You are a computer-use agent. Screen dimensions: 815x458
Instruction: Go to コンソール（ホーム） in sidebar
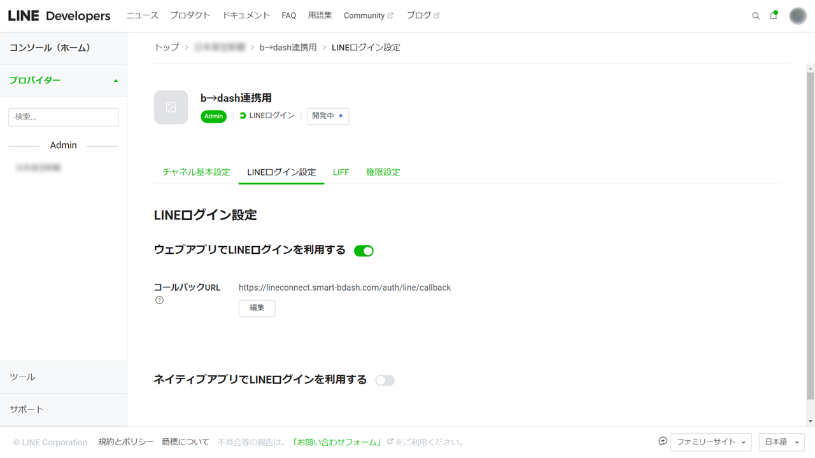click(64, 48)
